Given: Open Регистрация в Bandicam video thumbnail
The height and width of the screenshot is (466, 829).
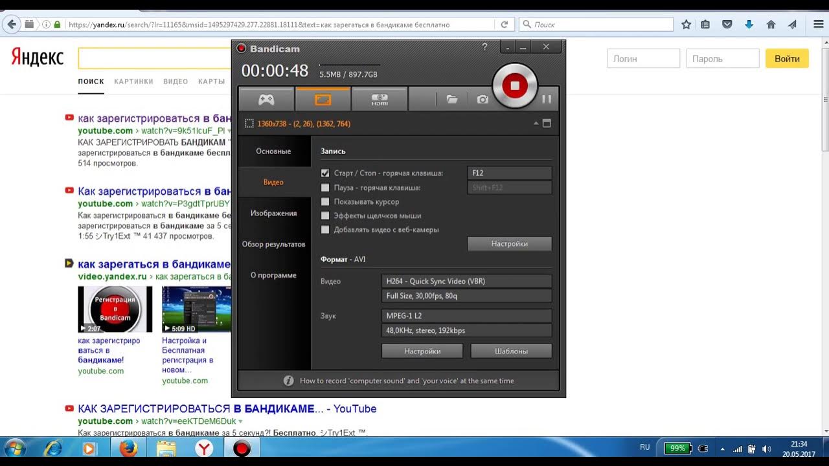Looking at the screenshot, I should click(115, 309).
